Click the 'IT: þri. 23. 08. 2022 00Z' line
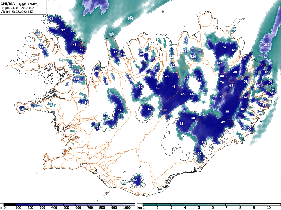 click(17, 8)
